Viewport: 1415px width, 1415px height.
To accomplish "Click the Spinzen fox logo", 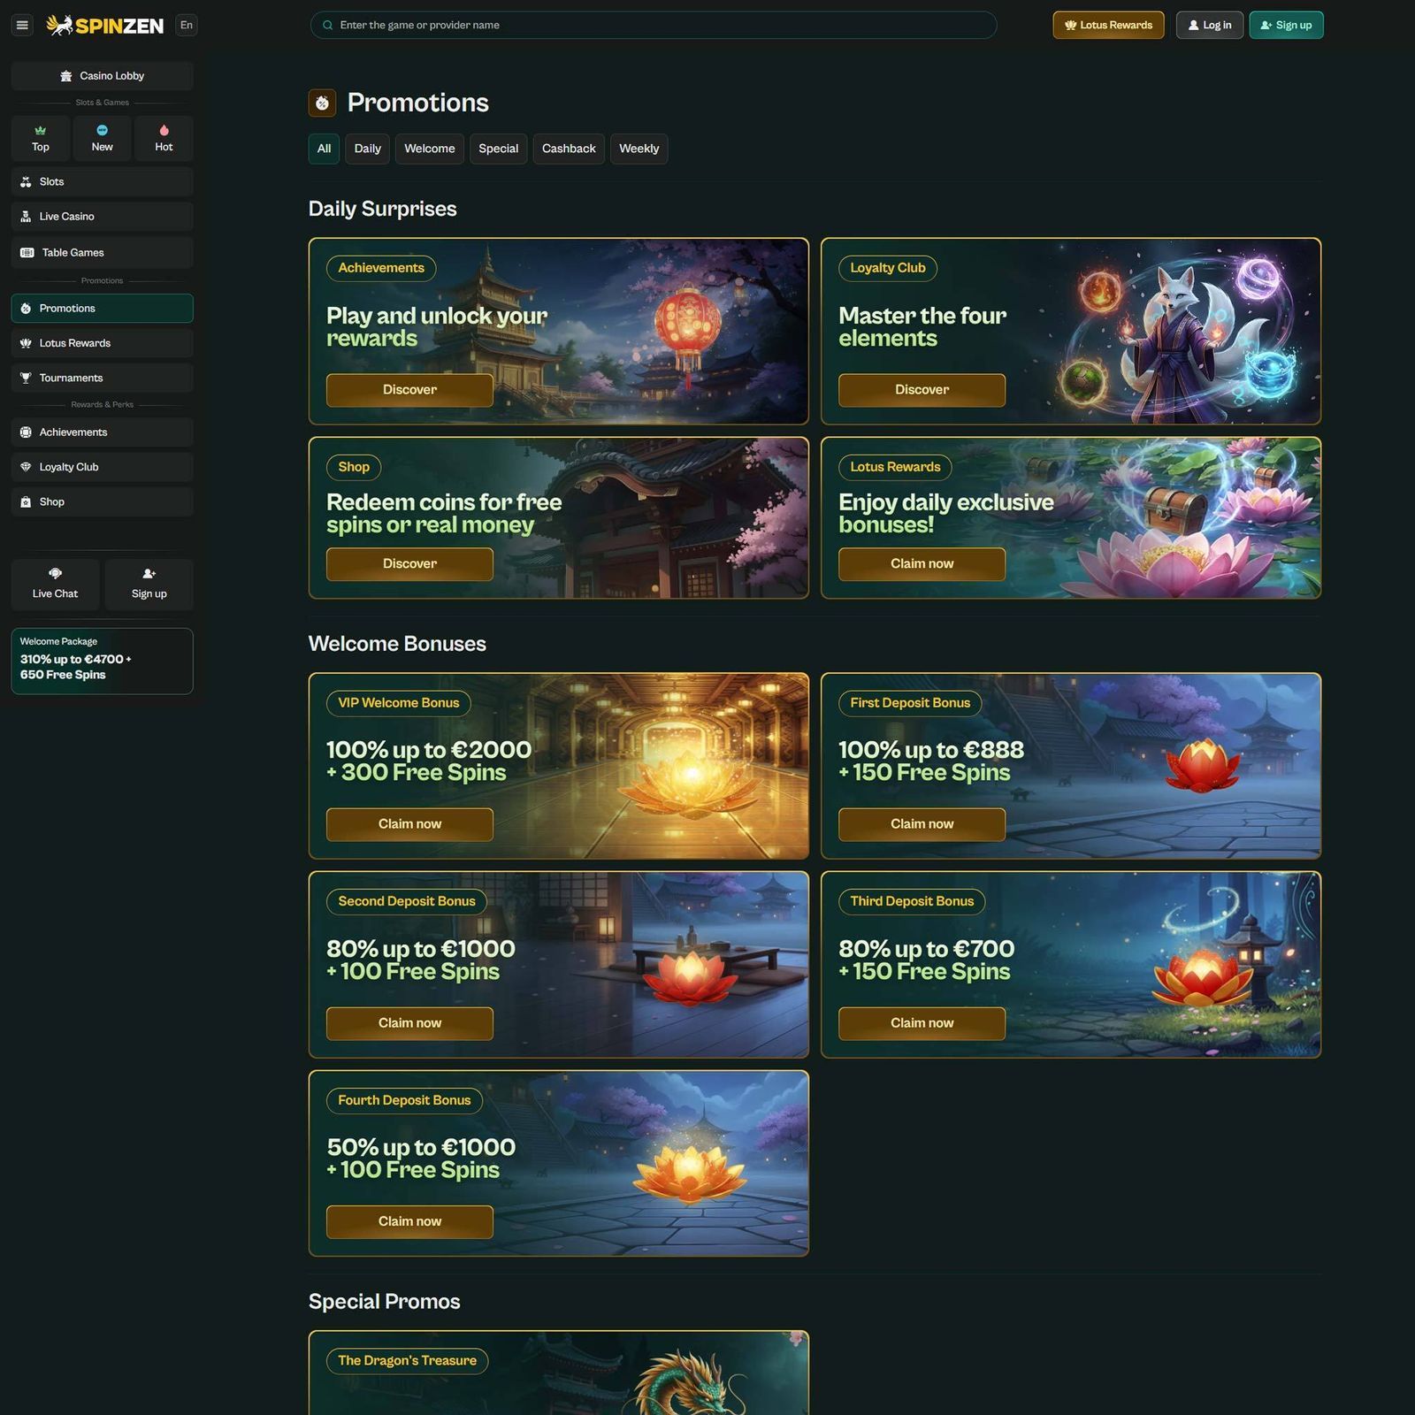I will [104, 25].
